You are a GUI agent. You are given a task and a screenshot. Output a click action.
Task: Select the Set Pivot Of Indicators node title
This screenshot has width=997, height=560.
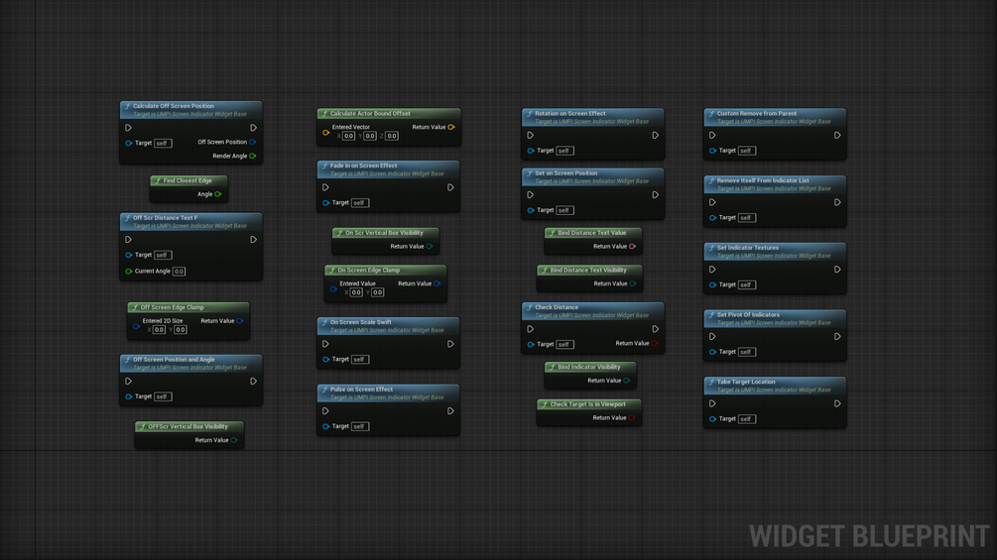pos(748,315)
